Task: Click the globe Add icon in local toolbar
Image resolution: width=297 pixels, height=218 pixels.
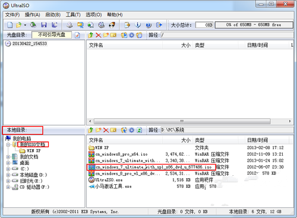Action: tap(124, 130)
